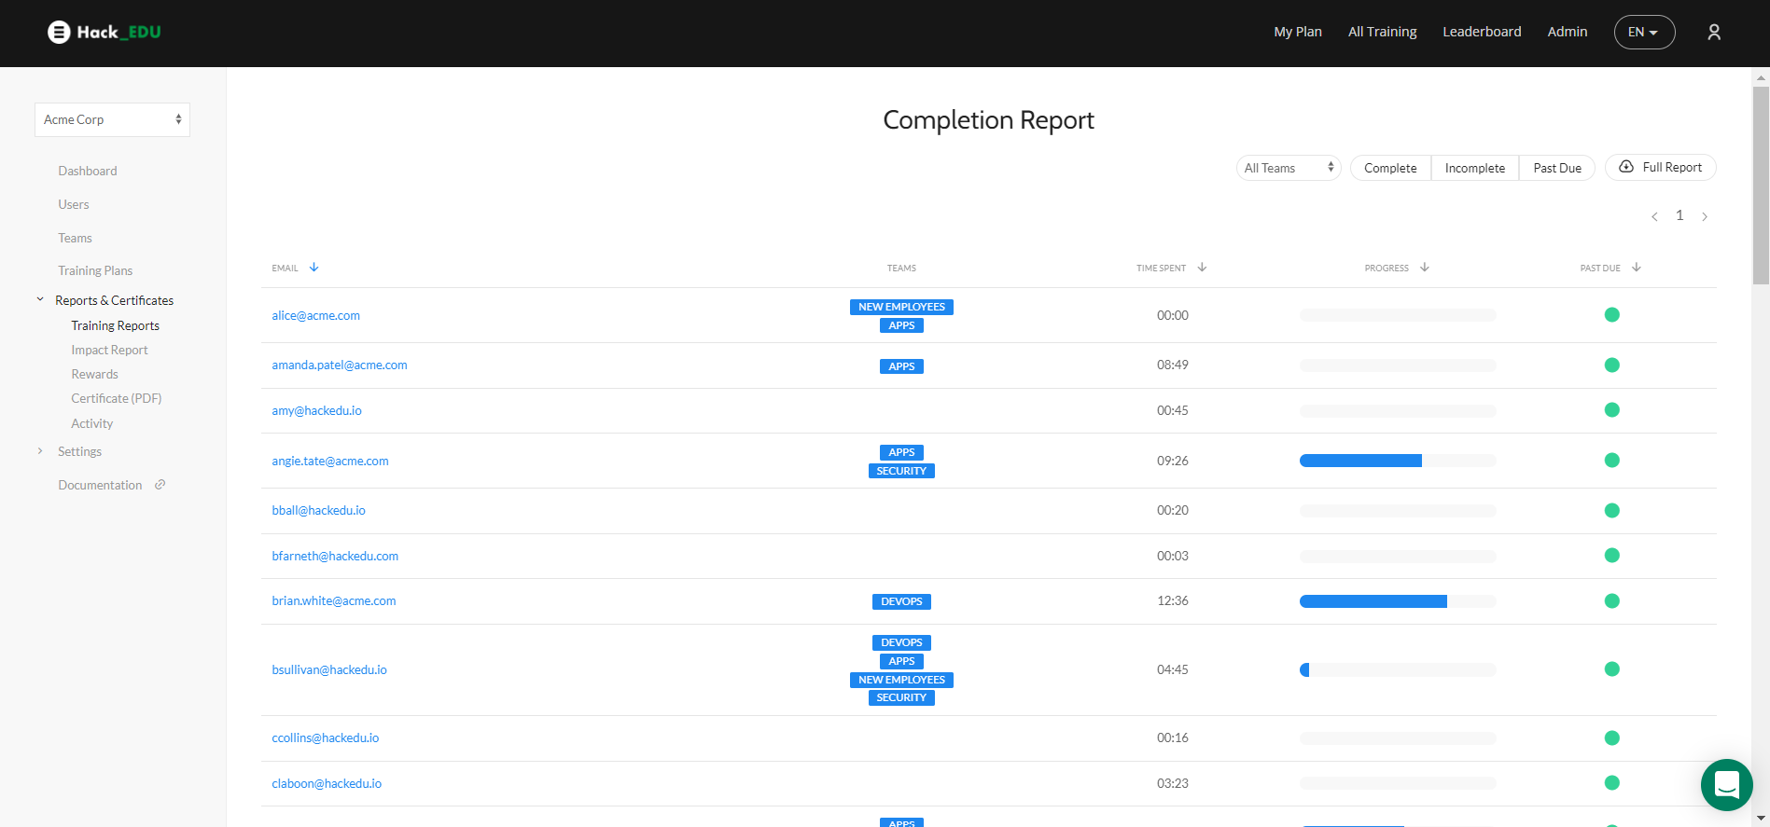Open the Acme Corp organization dropdown
Viewport: 1770px width, 827px height.
[x=112, y=120]
